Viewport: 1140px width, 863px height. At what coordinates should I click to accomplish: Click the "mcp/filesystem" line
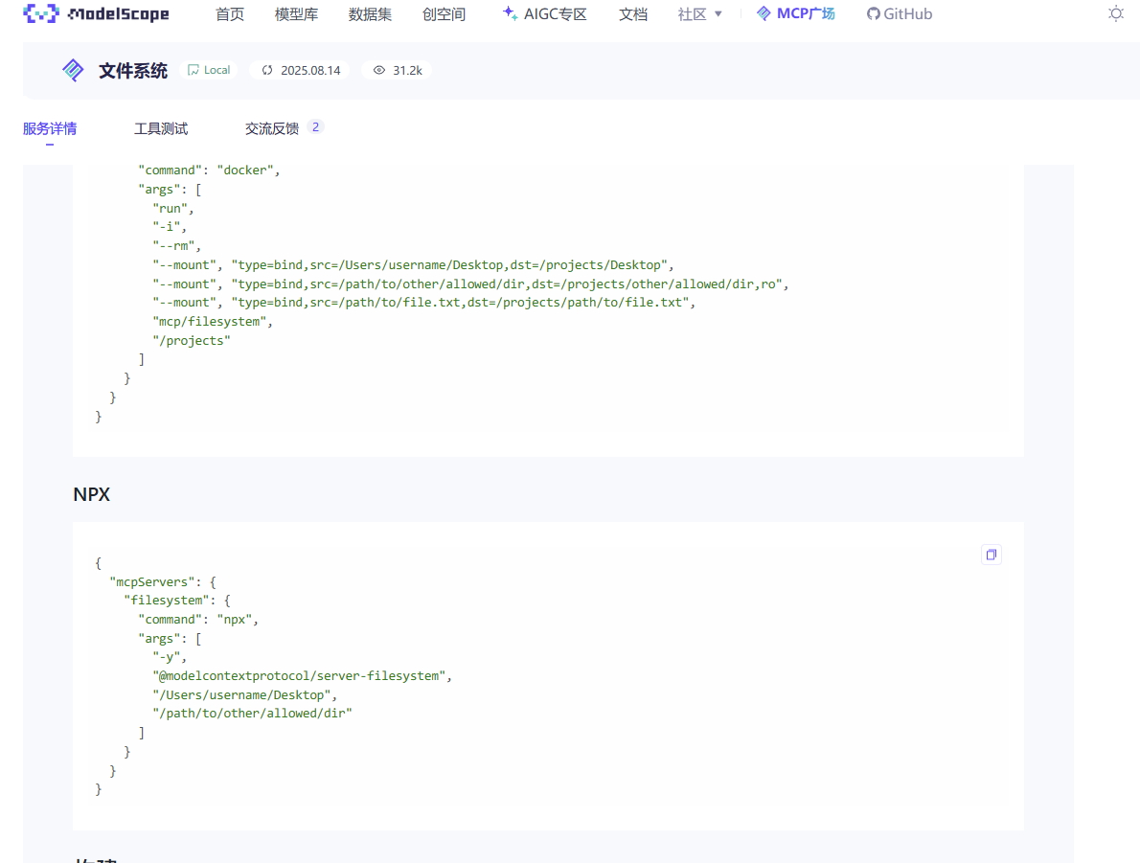click(x=213, y=322)
